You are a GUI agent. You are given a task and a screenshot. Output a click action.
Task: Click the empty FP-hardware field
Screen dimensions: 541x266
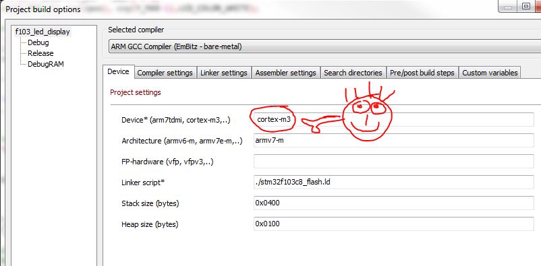394,161
